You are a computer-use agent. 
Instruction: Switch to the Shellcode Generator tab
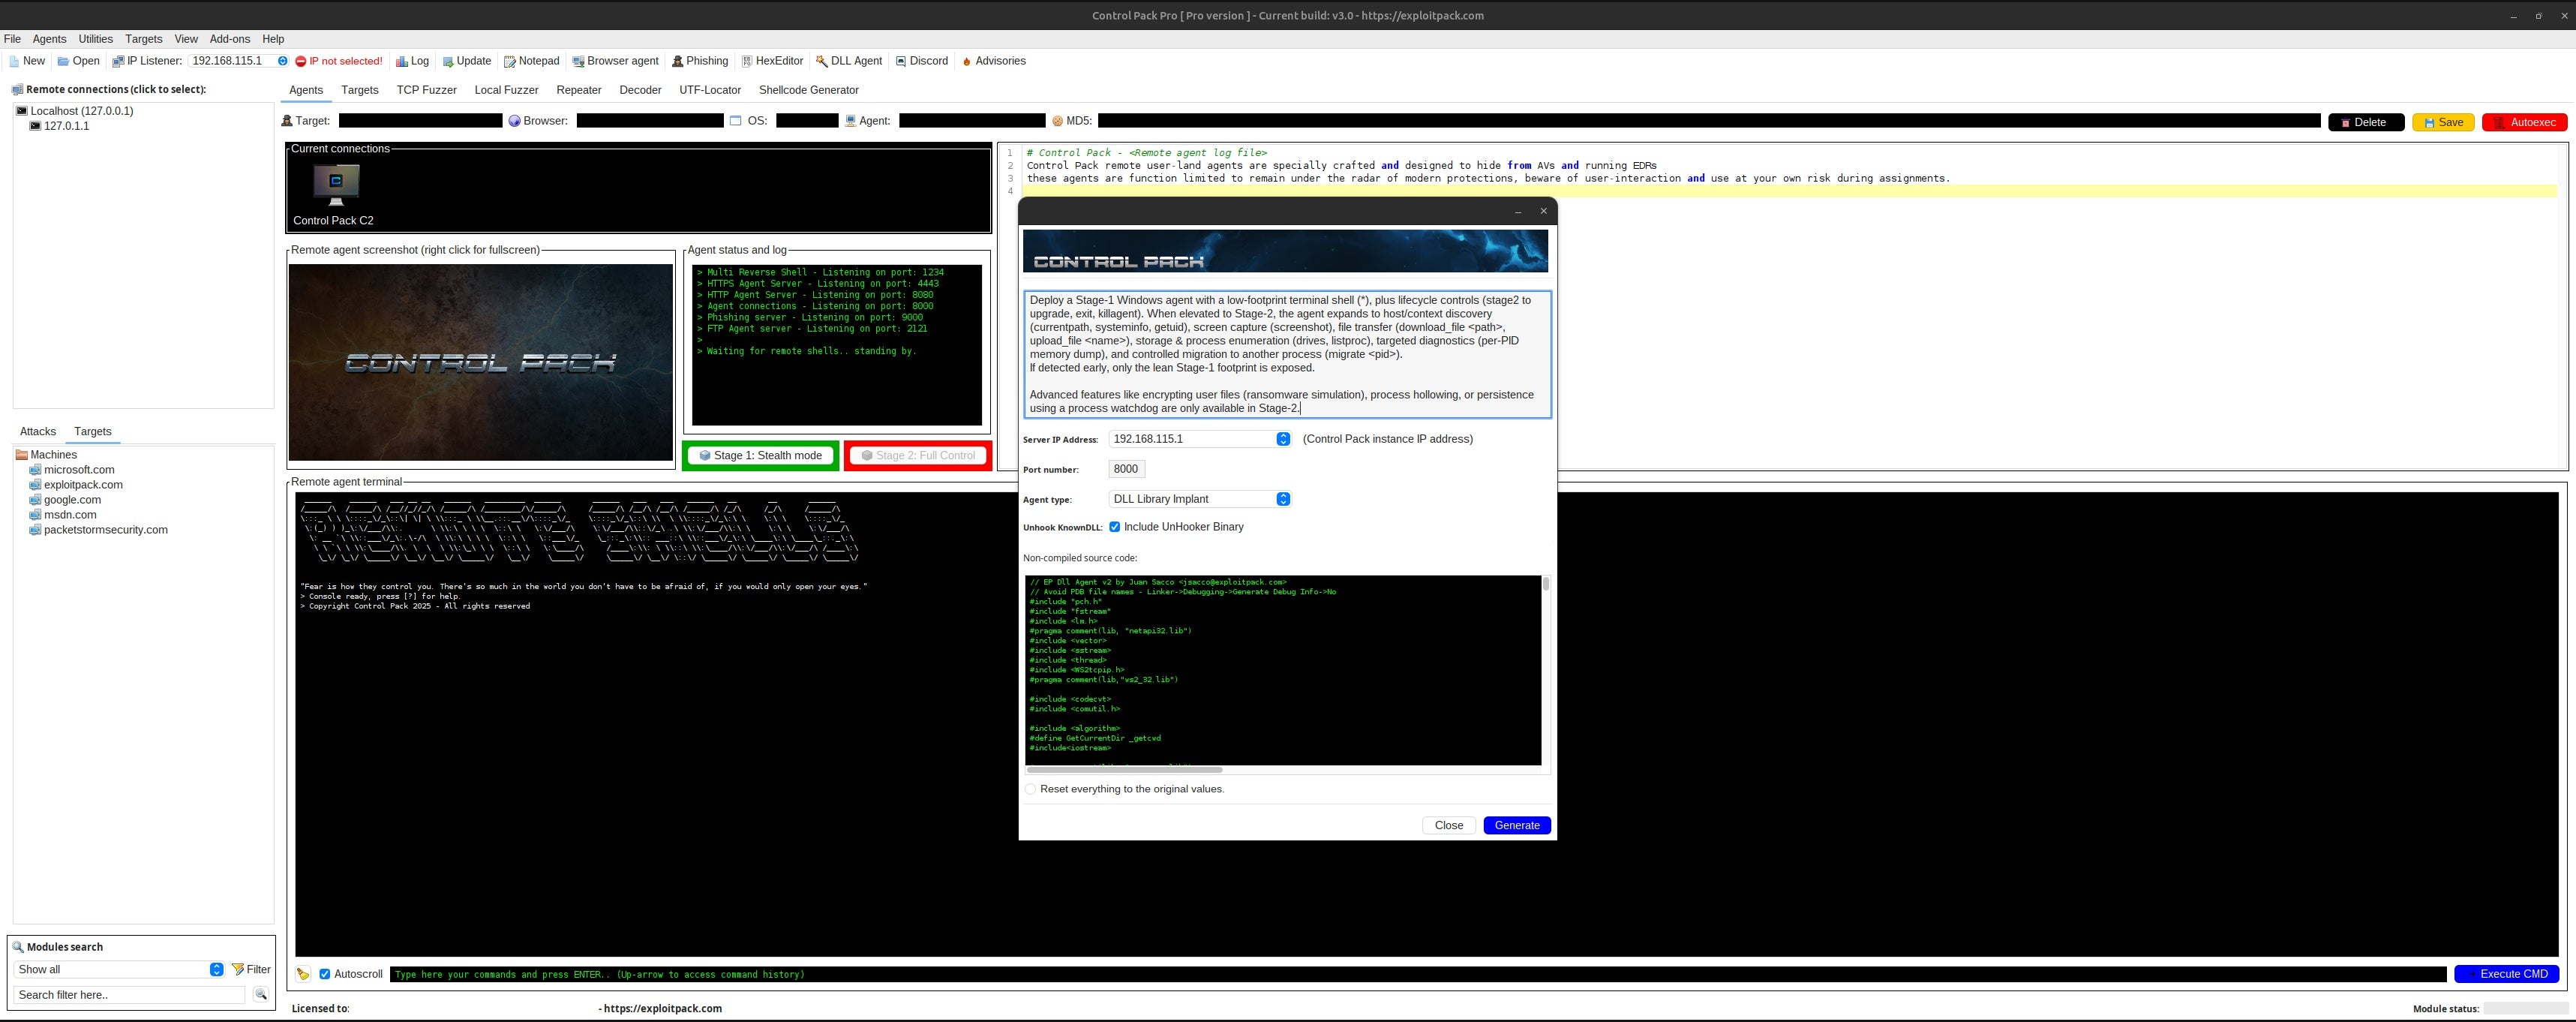click(x=808, y=90)
